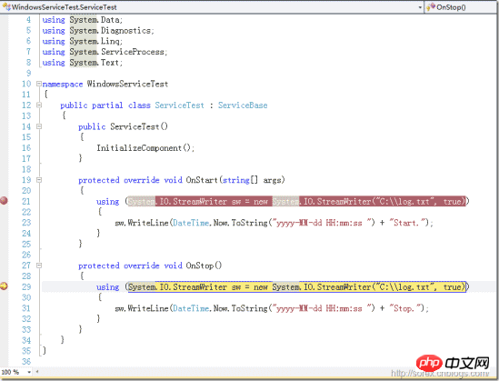Click the 'public ServiceTest()' constructor declaration
The width and height of the screenshot is (499, 381).
pos(123,126)
